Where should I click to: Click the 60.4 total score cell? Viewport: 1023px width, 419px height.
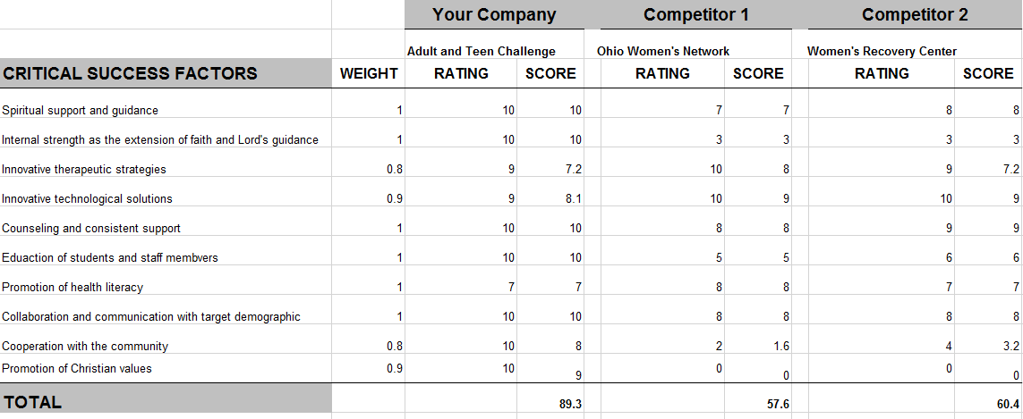click(x=1007, y=404)
